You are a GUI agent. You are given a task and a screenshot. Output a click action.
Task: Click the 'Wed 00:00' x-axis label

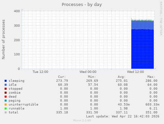click(88, 72)
